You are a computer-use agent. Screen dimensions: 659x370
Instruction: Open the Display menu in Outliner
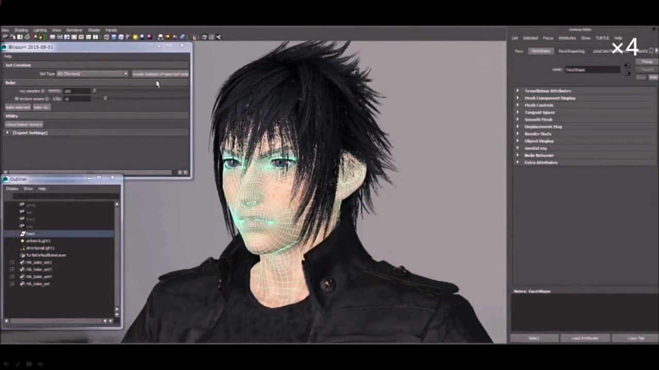point(12,189)
